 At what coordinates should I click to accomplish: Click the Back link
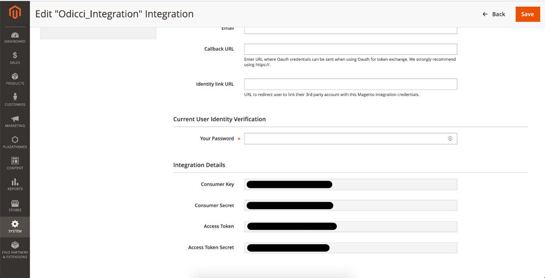pyautogui.click(x=494, y=14)
